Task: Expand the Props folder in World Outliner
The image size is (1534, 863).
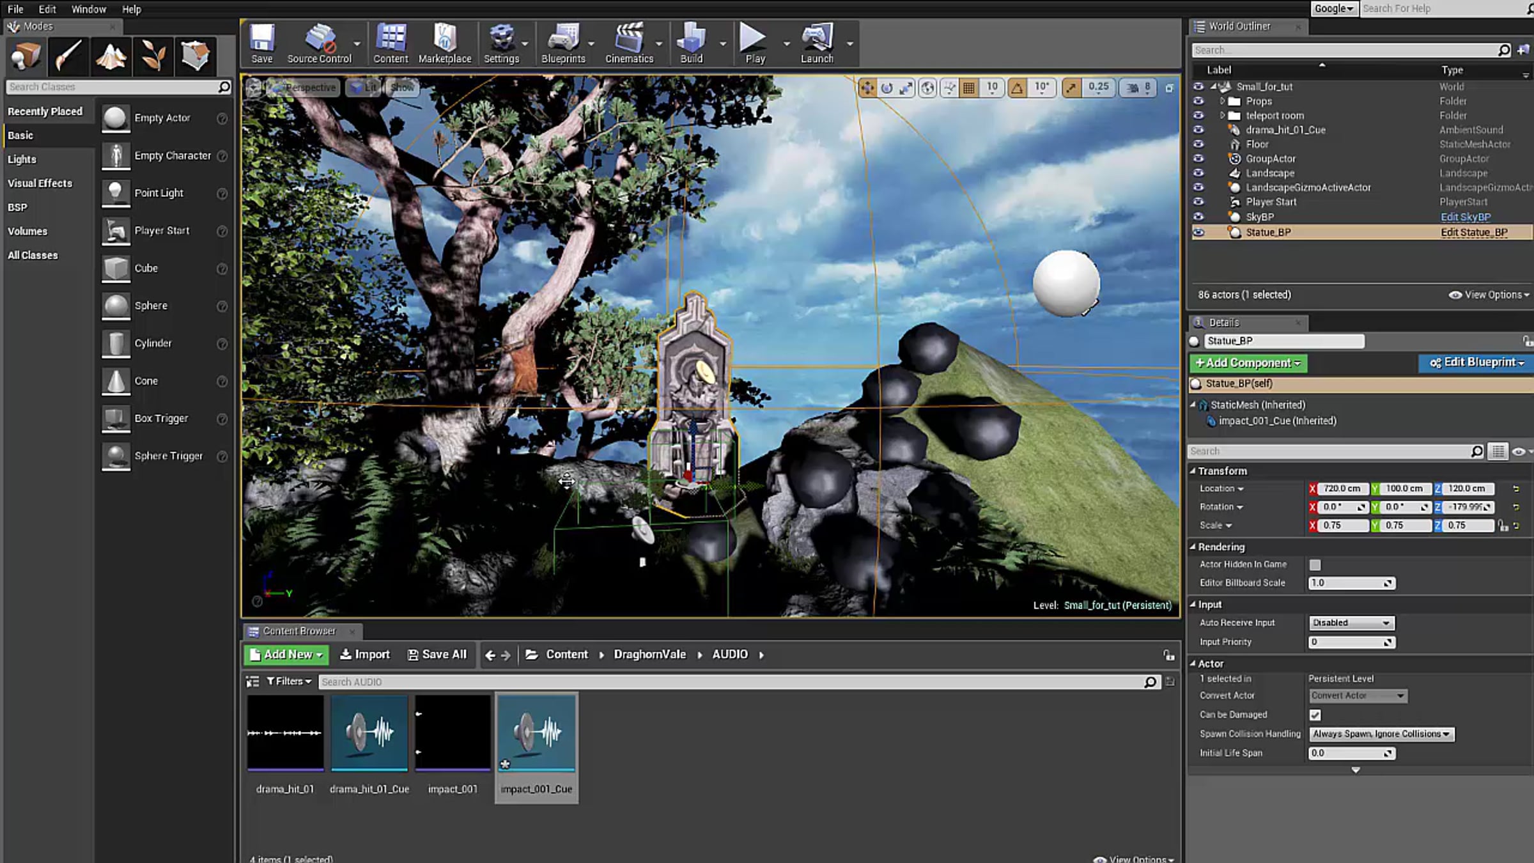Action: (x=1222, y=101)
